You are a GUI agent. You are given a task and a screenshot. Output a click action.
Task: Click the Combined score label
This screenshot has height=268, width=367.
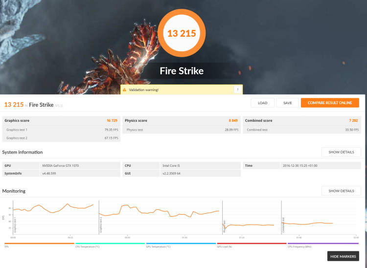click(258, 120)
